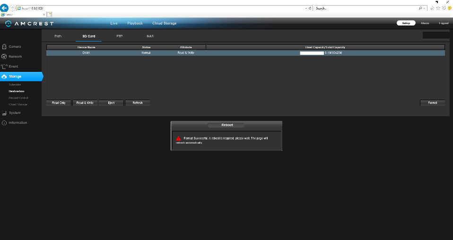The height and width of the screenshot is (240, 453).
Task: Open the Record Control submenu item
Action: (x=18, y=98)
